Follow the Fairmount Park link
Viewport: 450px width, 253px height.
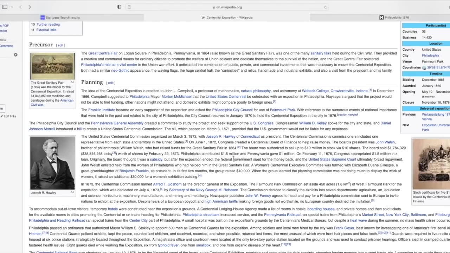[x=282, y=110]
